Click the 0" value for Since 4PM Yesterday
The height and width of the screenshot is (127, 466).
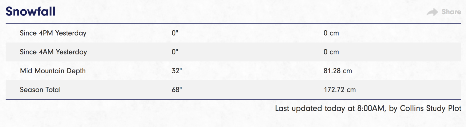pyautogui.click(x=175, y=33)
